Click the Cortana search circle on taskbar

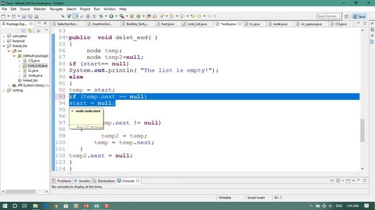point(15,206)
